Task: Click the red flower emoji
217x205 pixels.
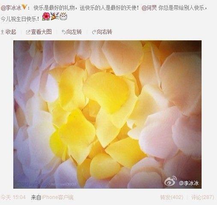Action: [x=46, y=16]
